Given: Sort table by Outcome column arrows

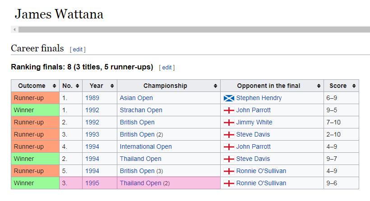Looking at the screenshot, I should [x=54, y=86].
